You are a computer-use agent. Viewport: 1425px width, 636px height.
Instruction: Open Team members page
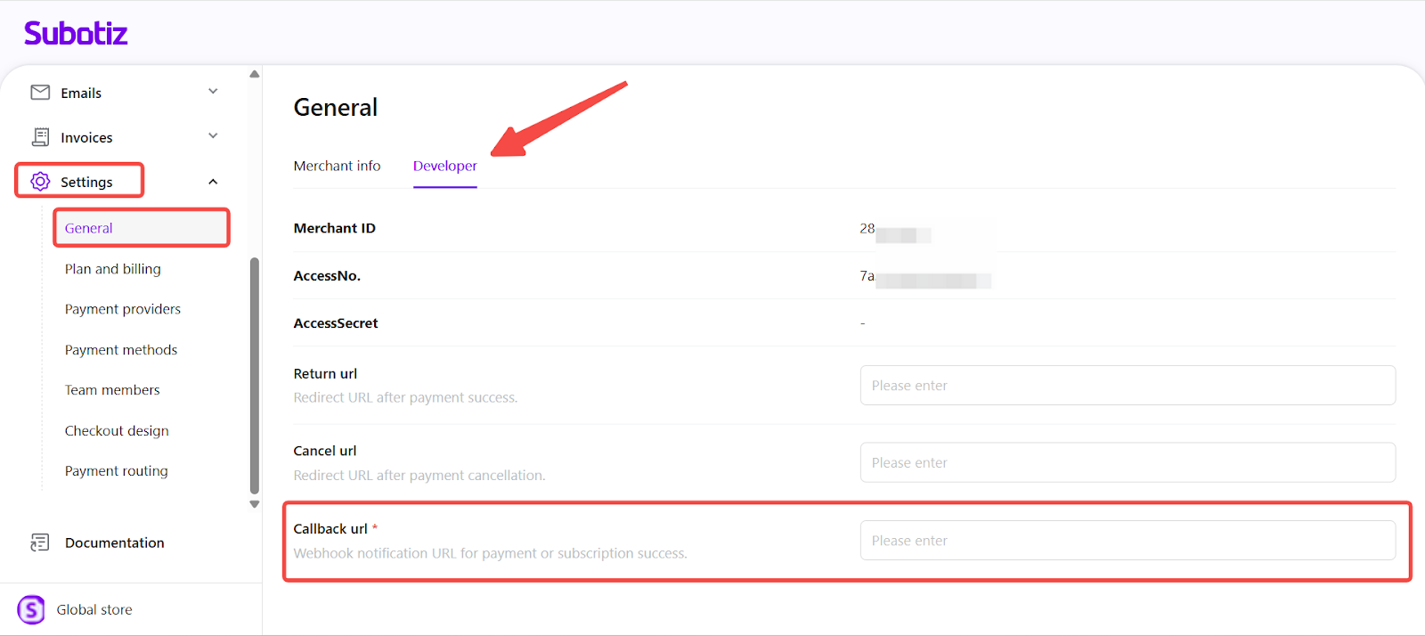(112, 390)
